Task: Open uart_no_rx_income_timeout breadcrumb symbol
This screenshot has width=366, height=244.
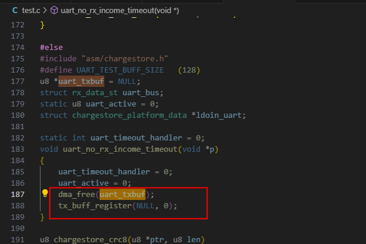Action: [120, 11]
